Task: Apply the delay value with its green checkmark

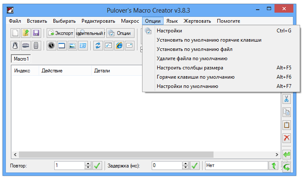Action: [x=195, y=166]
